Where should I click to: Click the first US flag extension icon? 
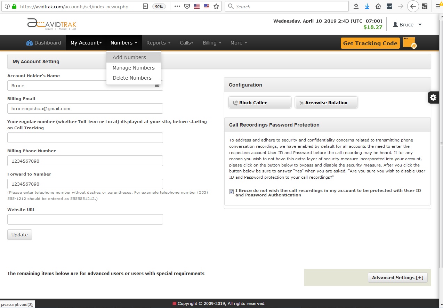(x=197, y=6)
